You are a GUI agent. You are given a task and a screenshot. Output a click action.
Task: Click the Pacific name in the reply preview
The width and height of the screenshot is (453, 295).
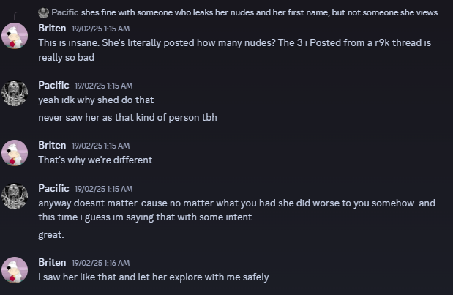click(64, 13)
